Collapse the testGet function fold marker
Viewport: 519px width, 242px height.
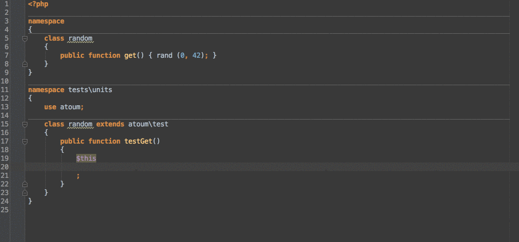(25, 142)
